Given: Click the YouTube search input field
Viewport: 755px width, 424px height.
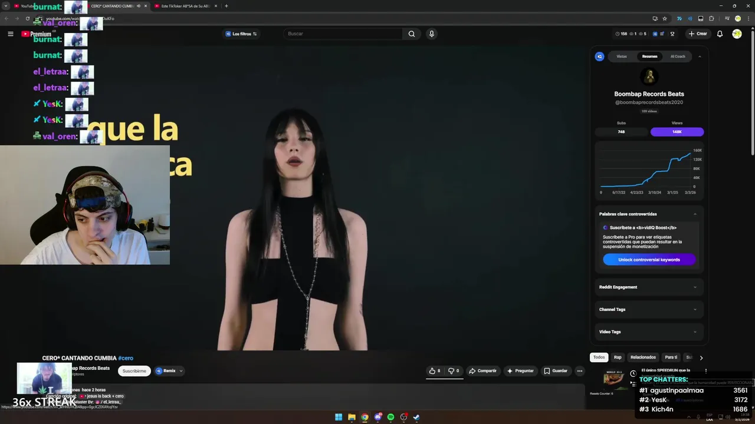Looking at the screenshot, I should pos(342,34).
